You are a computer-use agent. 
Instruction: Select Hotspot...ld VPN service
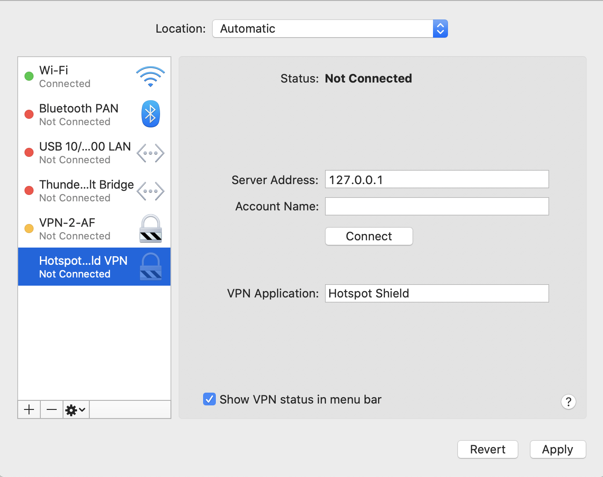click(x=94, y=267)
